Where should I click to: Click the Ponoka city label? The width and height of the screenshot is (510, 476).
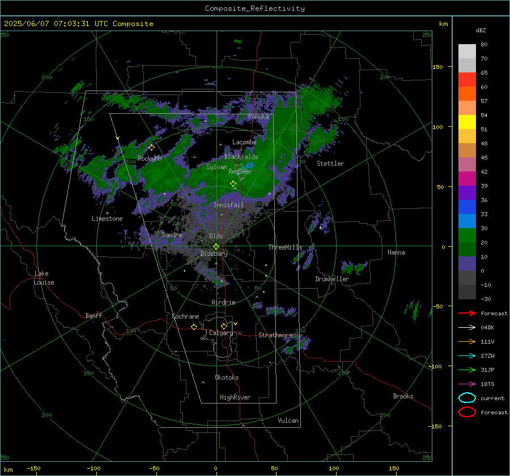pos(258,117)
